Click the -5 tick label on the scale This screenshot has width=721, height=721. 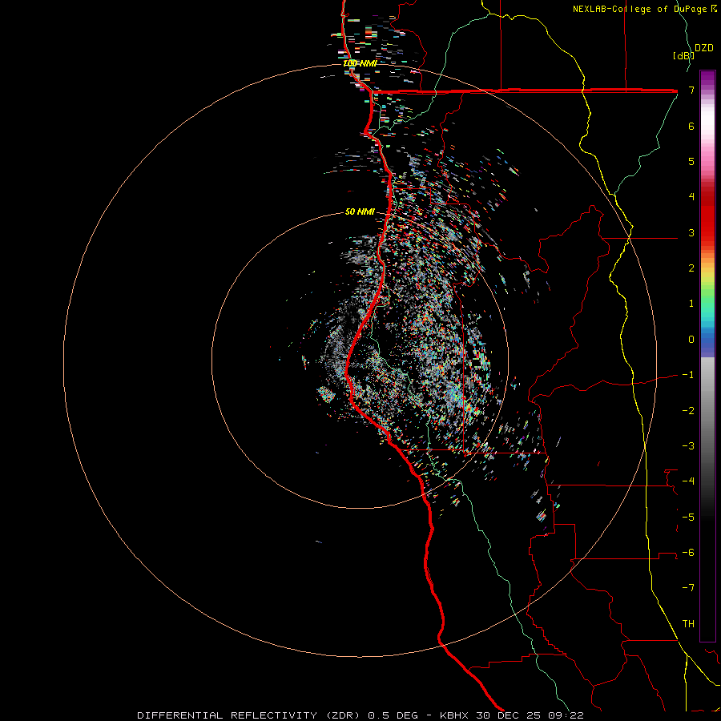(688, 518)
